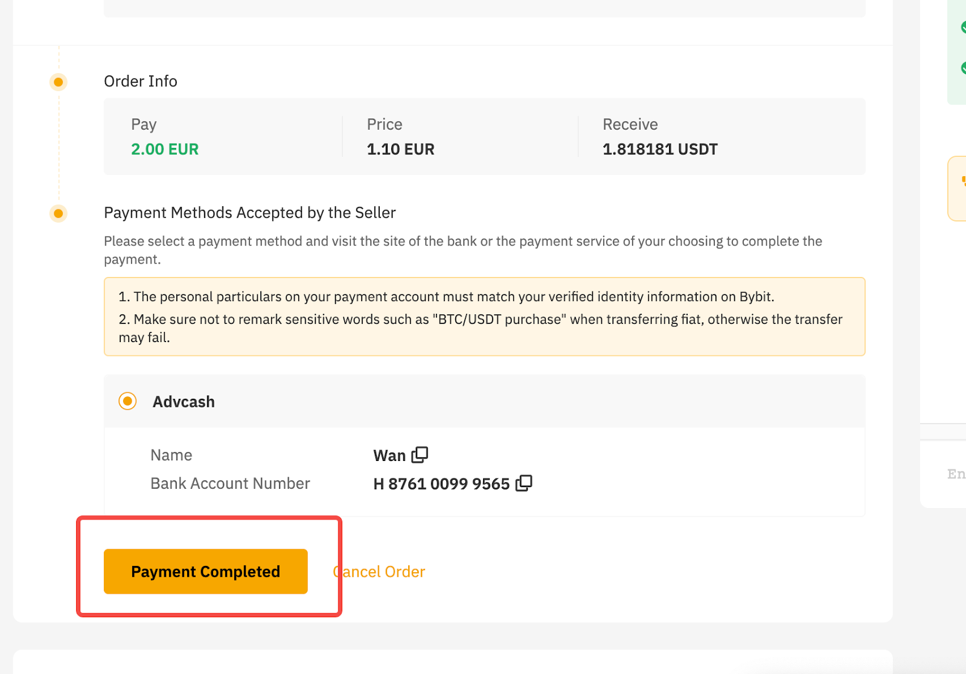Click the Order Info heading
The image size is (966, 674).
point(141,81)
